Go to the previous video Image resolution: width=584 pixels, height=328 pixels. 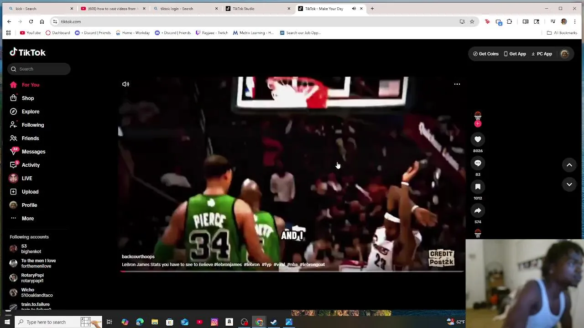tap(569, 165)
